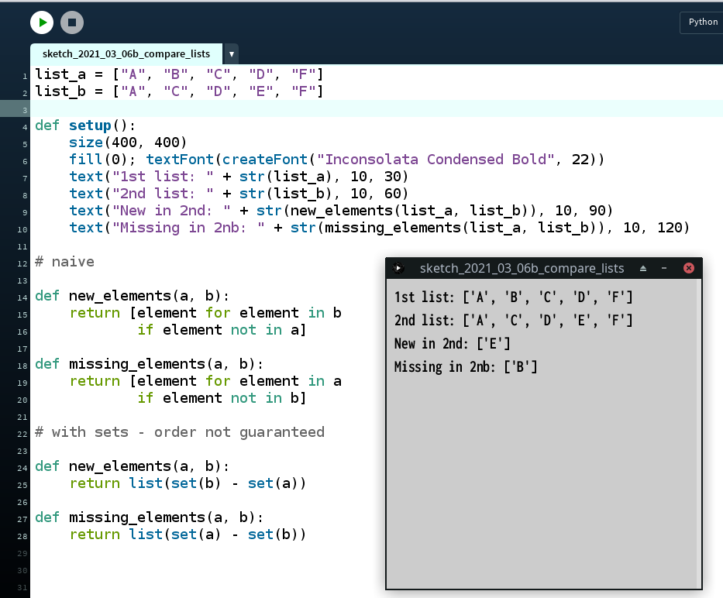Image resolution: width=723 pixels, height=598 pixels.
Task: Minimize the sketch output window
Action: [664, 268]
